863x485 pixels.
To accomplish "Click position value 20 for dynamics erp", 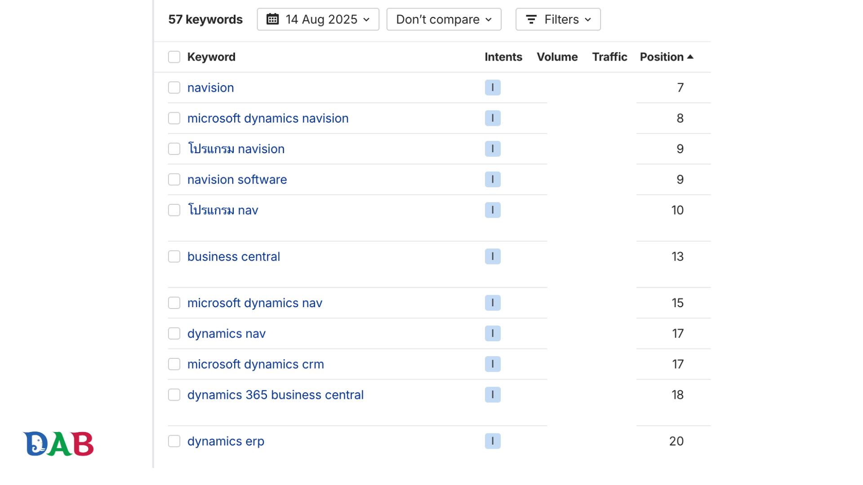I will point(676,441).
